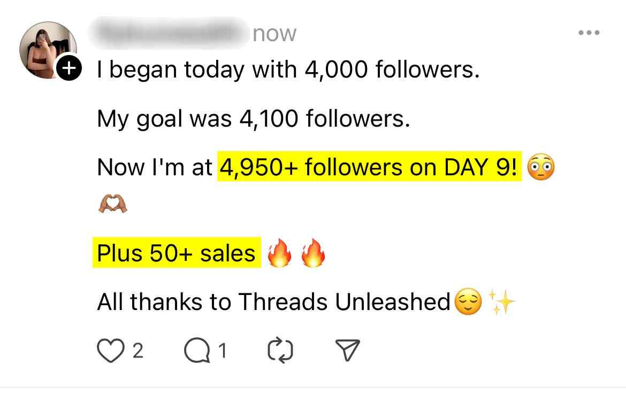Click the heart hands emoji
Image resolution: width=626 pixels, height=395 pixels.
pos(113,204)
